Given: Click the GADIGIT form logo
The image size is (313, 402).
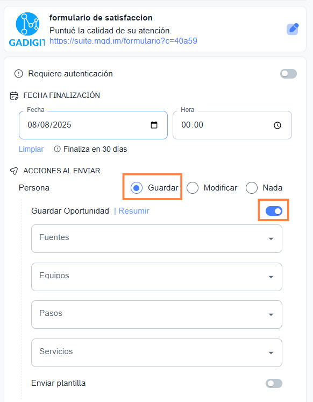Looking at the screenshot, I should coord(27,29).
